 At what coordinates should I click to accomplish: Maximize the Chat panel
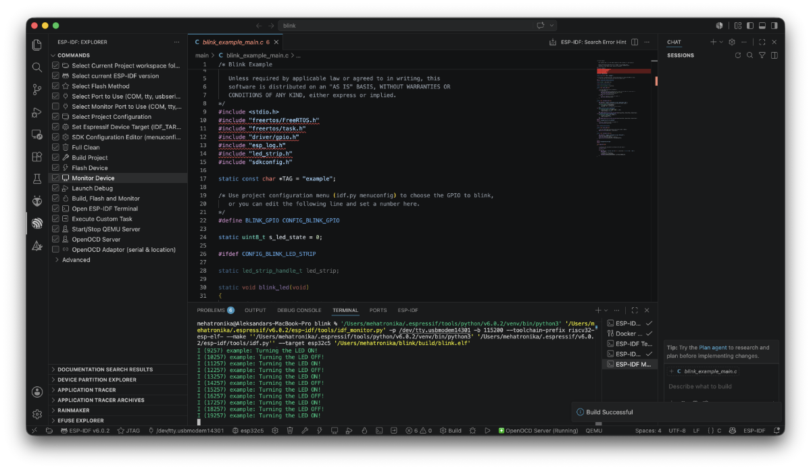pos(762,42)
